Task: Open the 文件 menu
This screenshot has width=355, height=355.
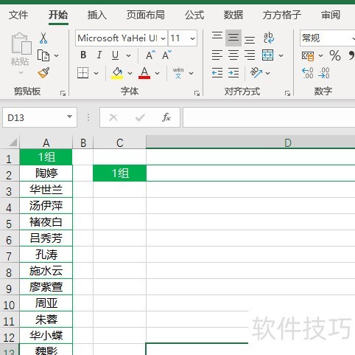Action: (x=18, y=15)
